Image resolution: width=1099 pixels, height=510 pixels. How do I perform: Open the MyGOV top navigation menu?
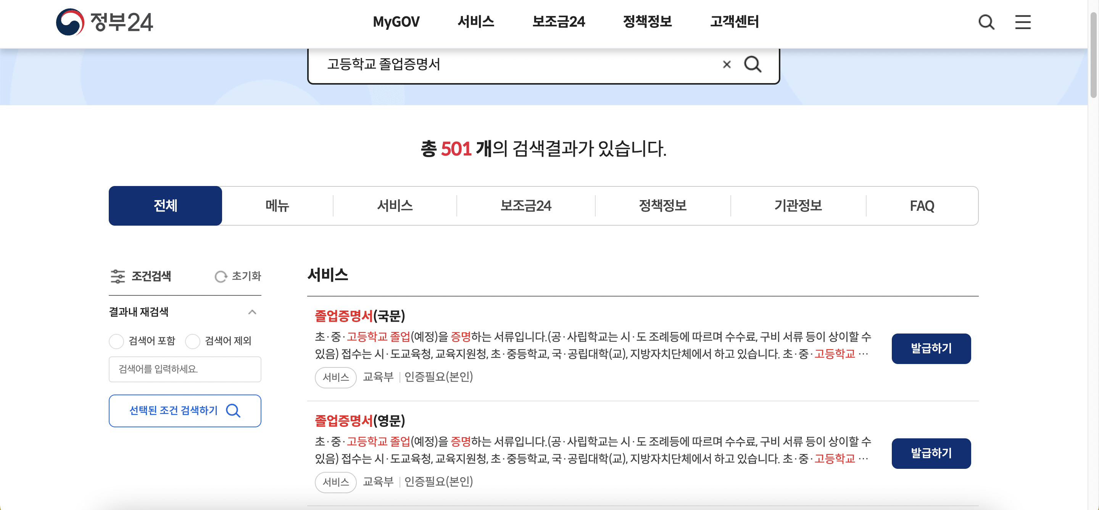(396, 21)
